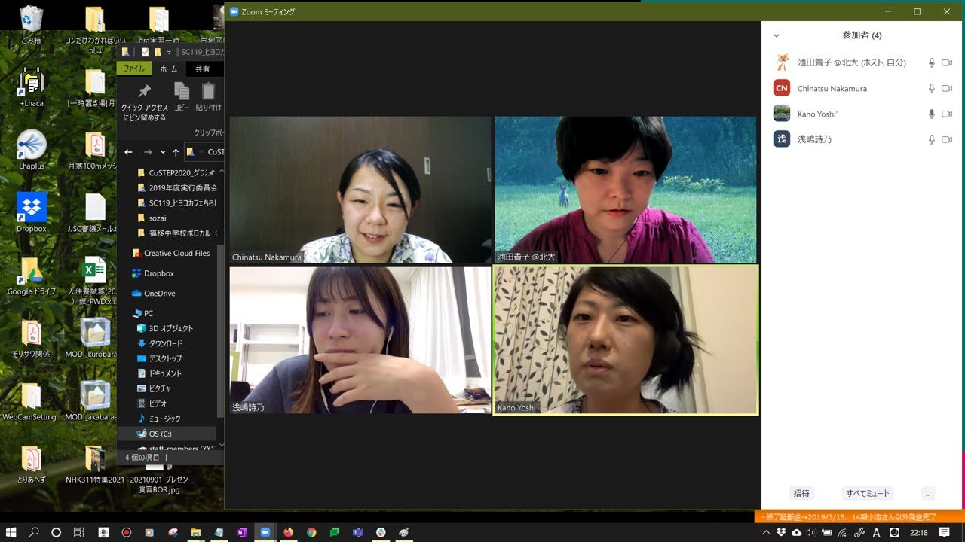Select PC in navigation pane
965x542 pixels.
143,313
